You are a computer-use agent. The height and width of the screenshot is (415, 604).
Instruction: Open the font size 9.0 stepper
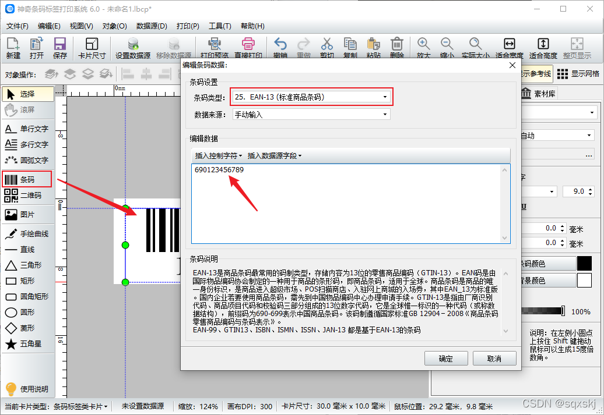591,191
